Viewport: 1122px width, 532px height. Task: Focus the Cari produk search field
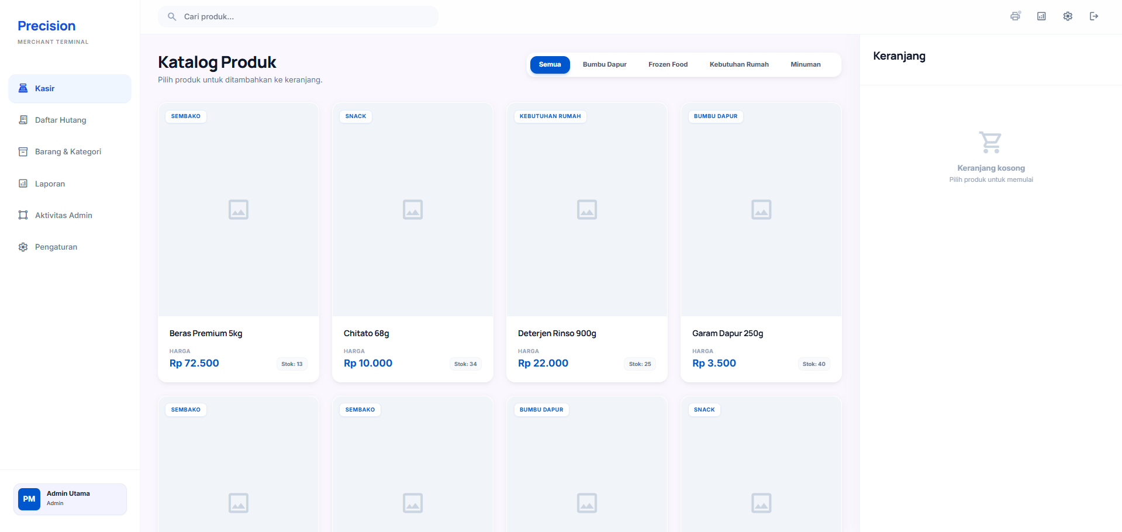click(x=298, y=16)
